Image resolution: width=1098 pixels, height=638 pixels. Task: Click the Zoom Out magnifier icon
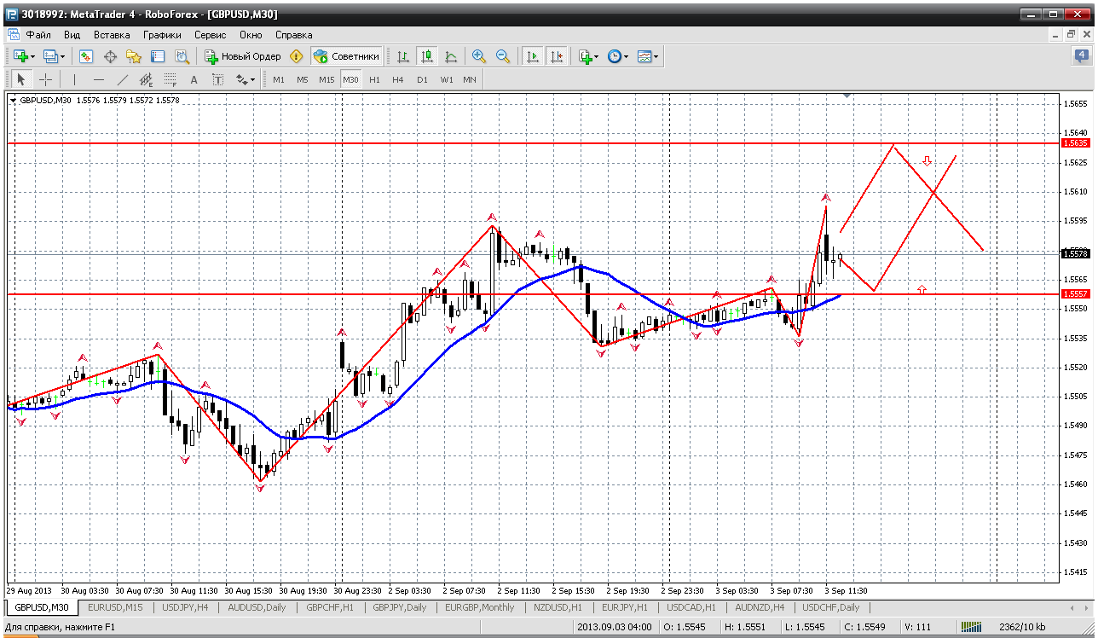click(x=503, y=56)
